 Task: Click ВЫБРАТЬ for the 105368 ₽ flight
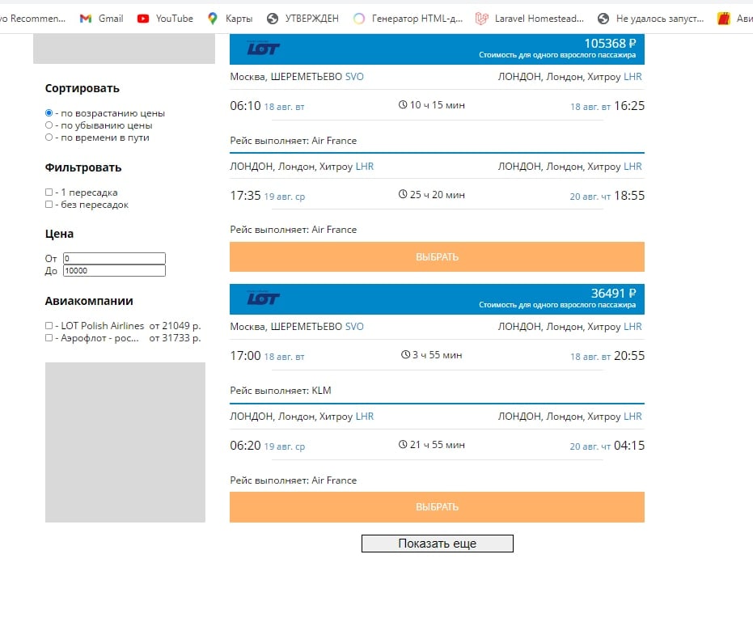tap(437, 257)
